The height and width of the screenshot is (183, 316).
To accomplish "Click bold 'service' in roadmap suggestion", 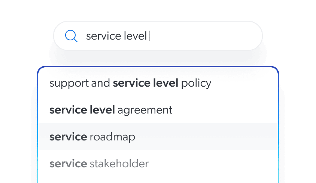I will [68, 137].
